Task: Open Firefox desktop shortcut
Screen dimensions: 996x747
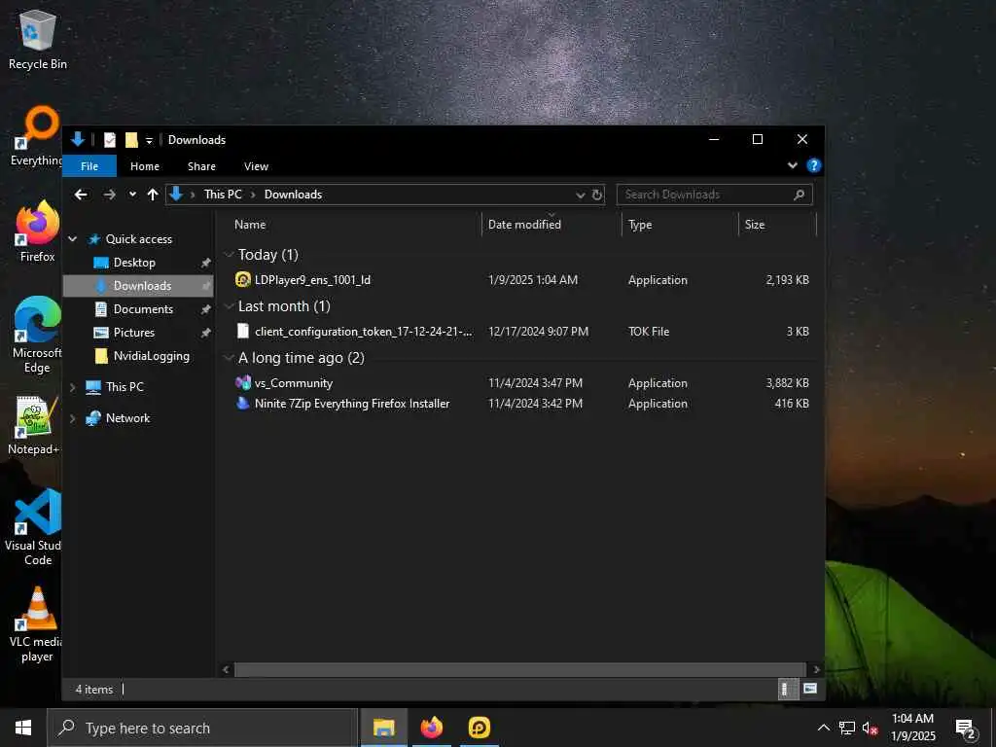Action: click(x=38, y=231)
